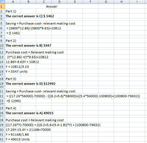Screen dimensions: 147x143
Task: Click the Select All corner button
Action: 3,2
